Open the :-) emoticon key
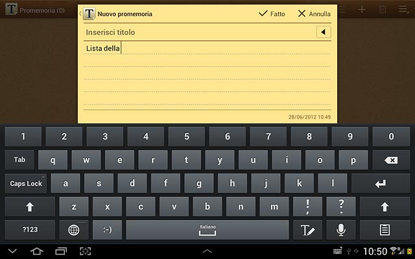Image resolution: width=415 pixels, height=259 pixels. tap(107, 230)
